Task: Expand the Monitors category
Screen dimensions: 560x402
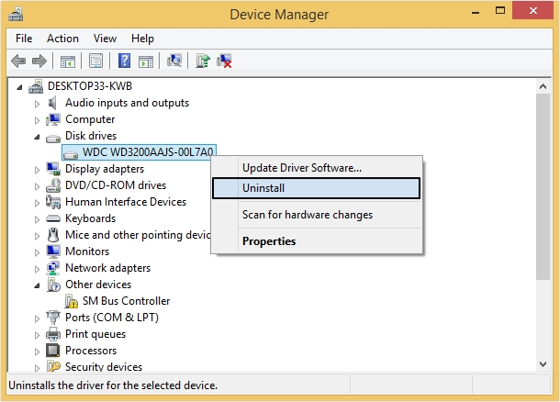Action: pos(37,252)
